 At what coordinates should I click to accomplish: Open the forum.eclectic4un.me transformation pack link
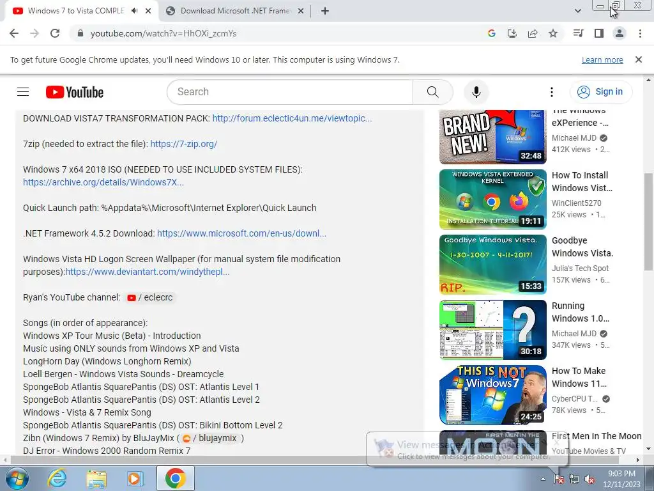[292, 118]
